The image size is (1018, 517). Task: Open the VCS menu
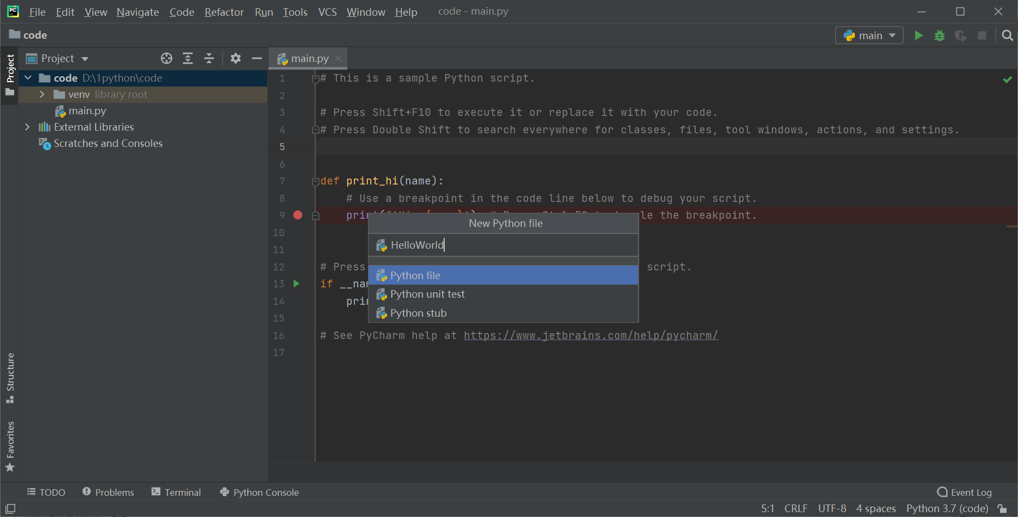coord(327,12)
